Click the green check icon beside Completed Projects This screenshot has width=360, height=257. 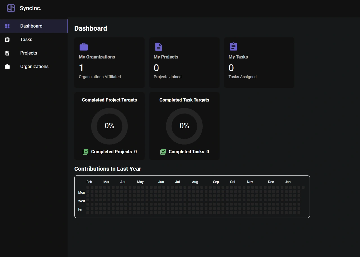point(86,152)
